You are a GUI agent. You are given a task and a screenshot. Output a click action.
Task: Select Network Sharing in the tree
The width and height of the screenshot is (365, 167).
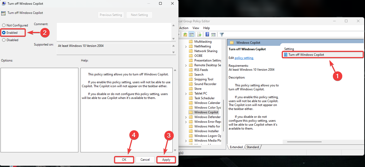coord(206,51)
